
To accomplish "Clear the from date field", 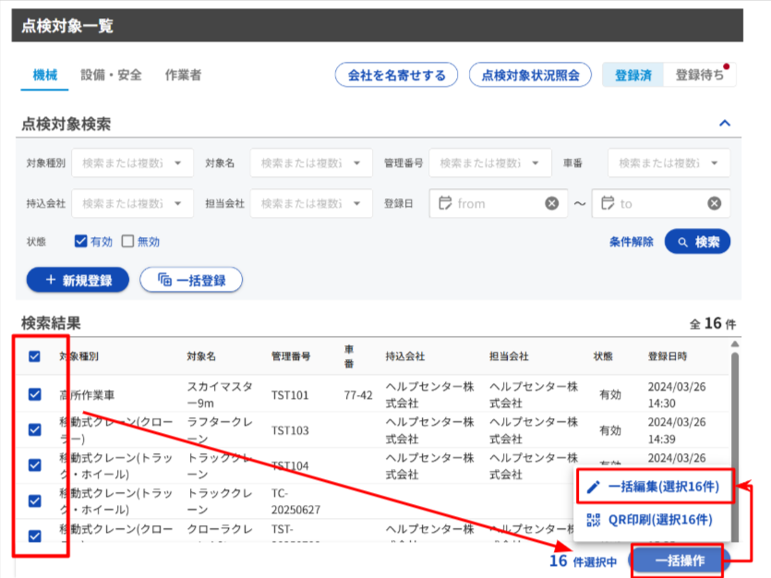I will 551,204.
